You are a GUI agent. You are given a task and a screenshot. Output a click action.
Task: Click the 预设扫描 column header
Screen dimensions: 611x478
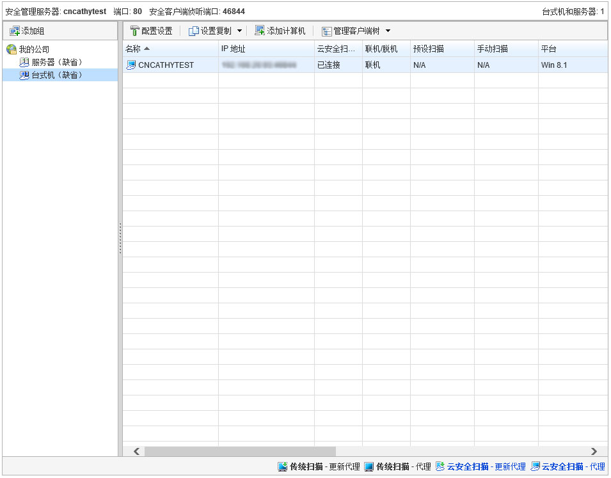pos(429,49)
